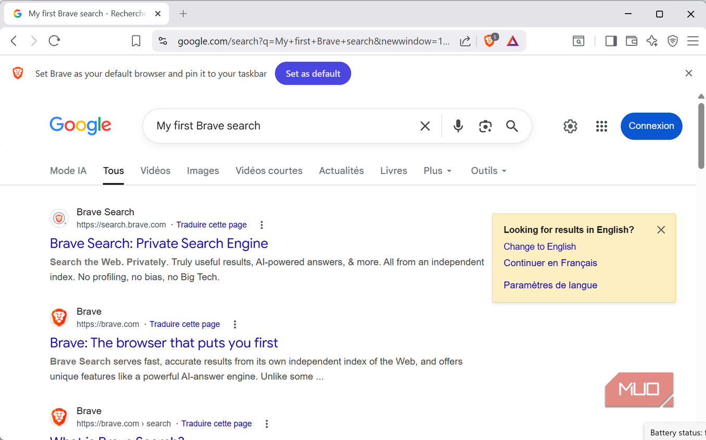Switch to Vidéos tab
Screen dimensions: 706x440
[x=155, y=170]
